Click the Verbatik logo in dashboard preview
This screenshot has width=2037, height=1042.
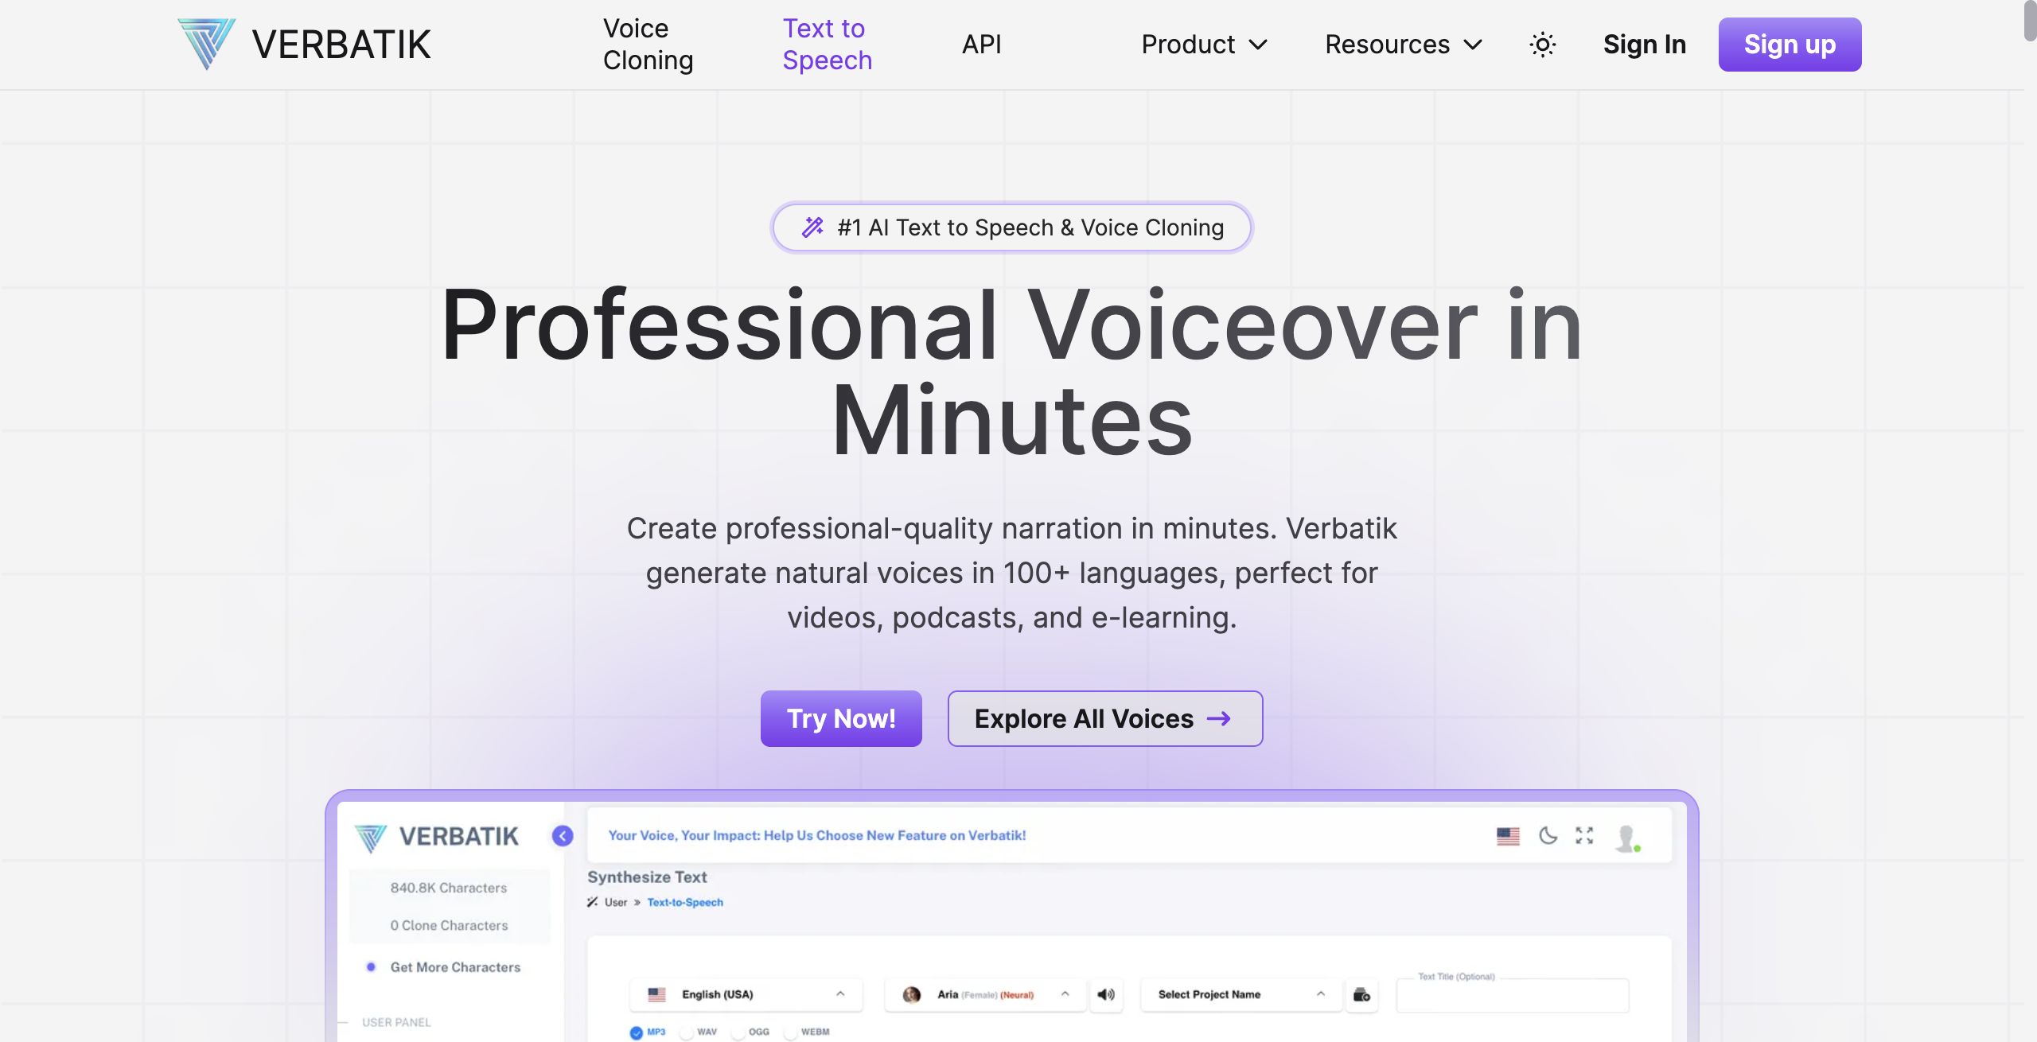tap(436, 838)
